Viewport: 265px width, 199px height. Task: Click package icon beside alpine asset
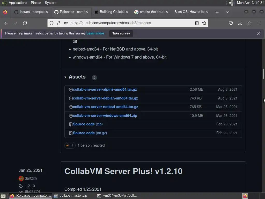[x=71, y=89]
